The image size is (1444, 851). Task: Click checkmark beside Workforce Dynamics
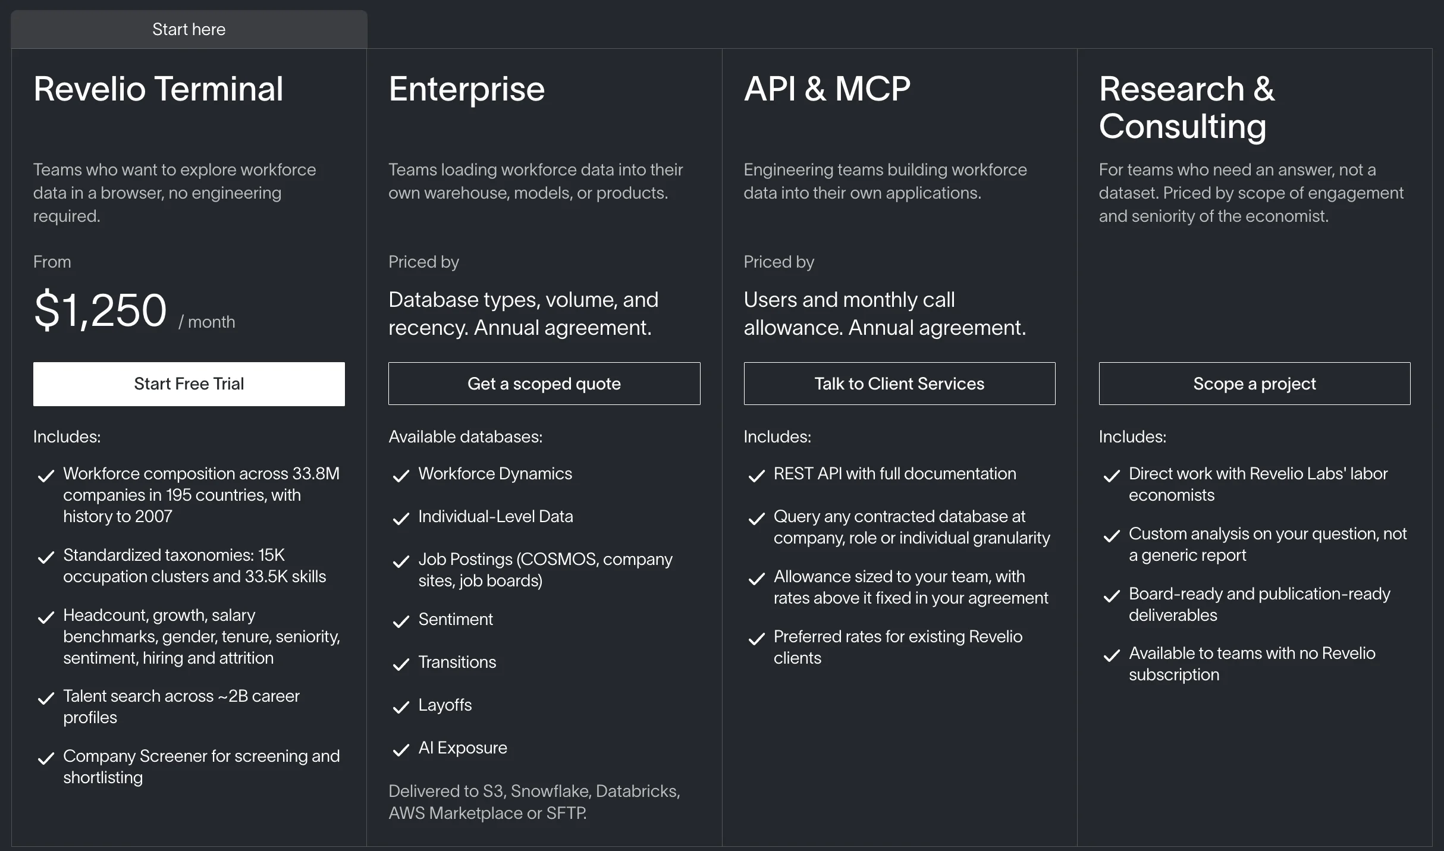[x=401, y=476]
